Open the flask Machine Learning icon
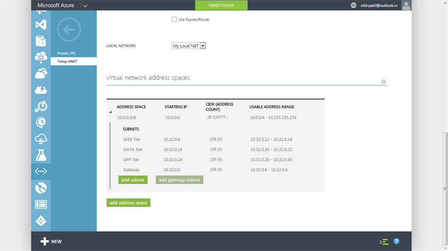Image resolution: width=448 pixels, height=251 pixels. coord(41,155)
